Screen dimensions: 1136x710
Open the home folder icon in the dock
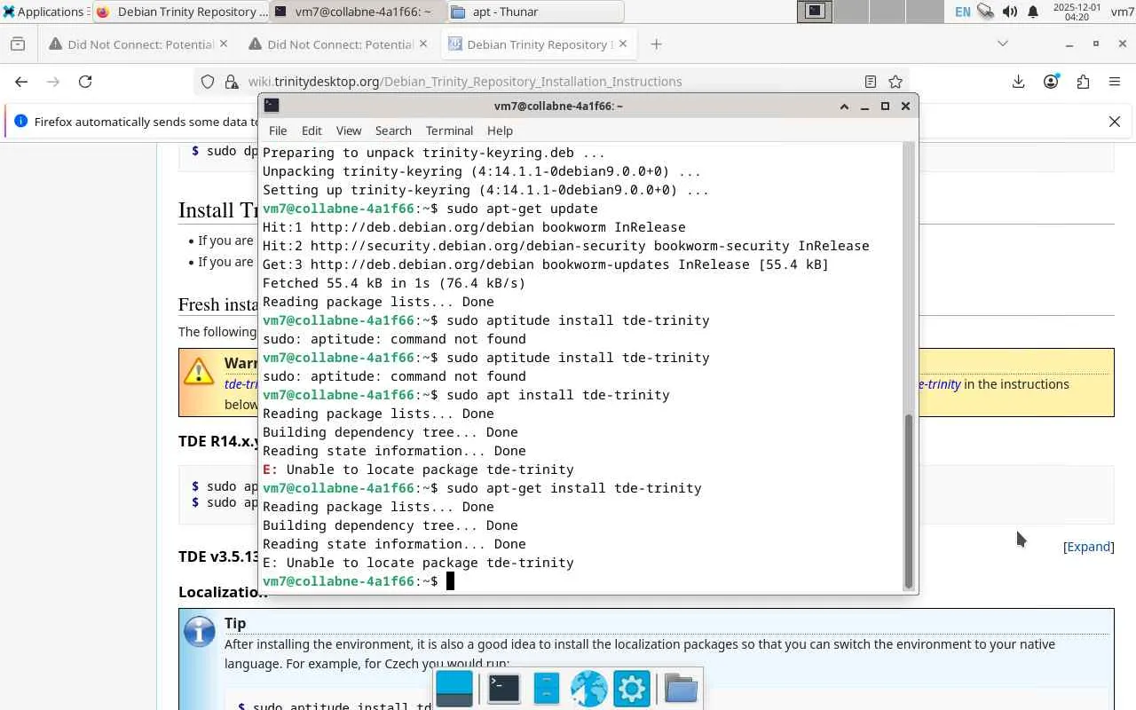(681, 689)
